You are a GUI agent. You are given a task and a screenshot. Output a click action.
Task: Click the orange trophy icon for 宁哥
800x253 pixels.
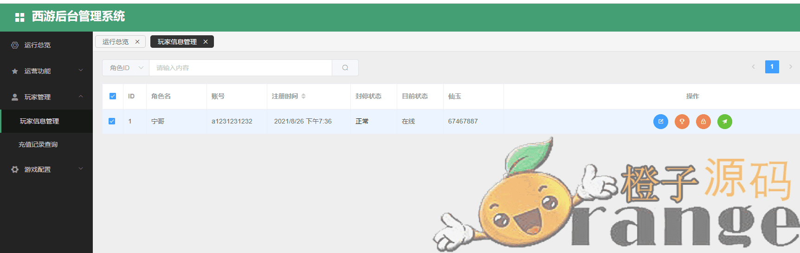point(682,122)
